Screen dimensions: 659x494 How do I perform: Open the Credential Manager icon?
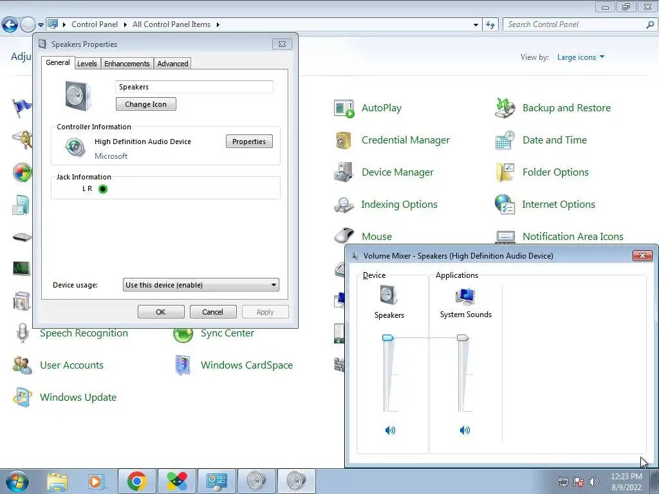click(344, 140)
